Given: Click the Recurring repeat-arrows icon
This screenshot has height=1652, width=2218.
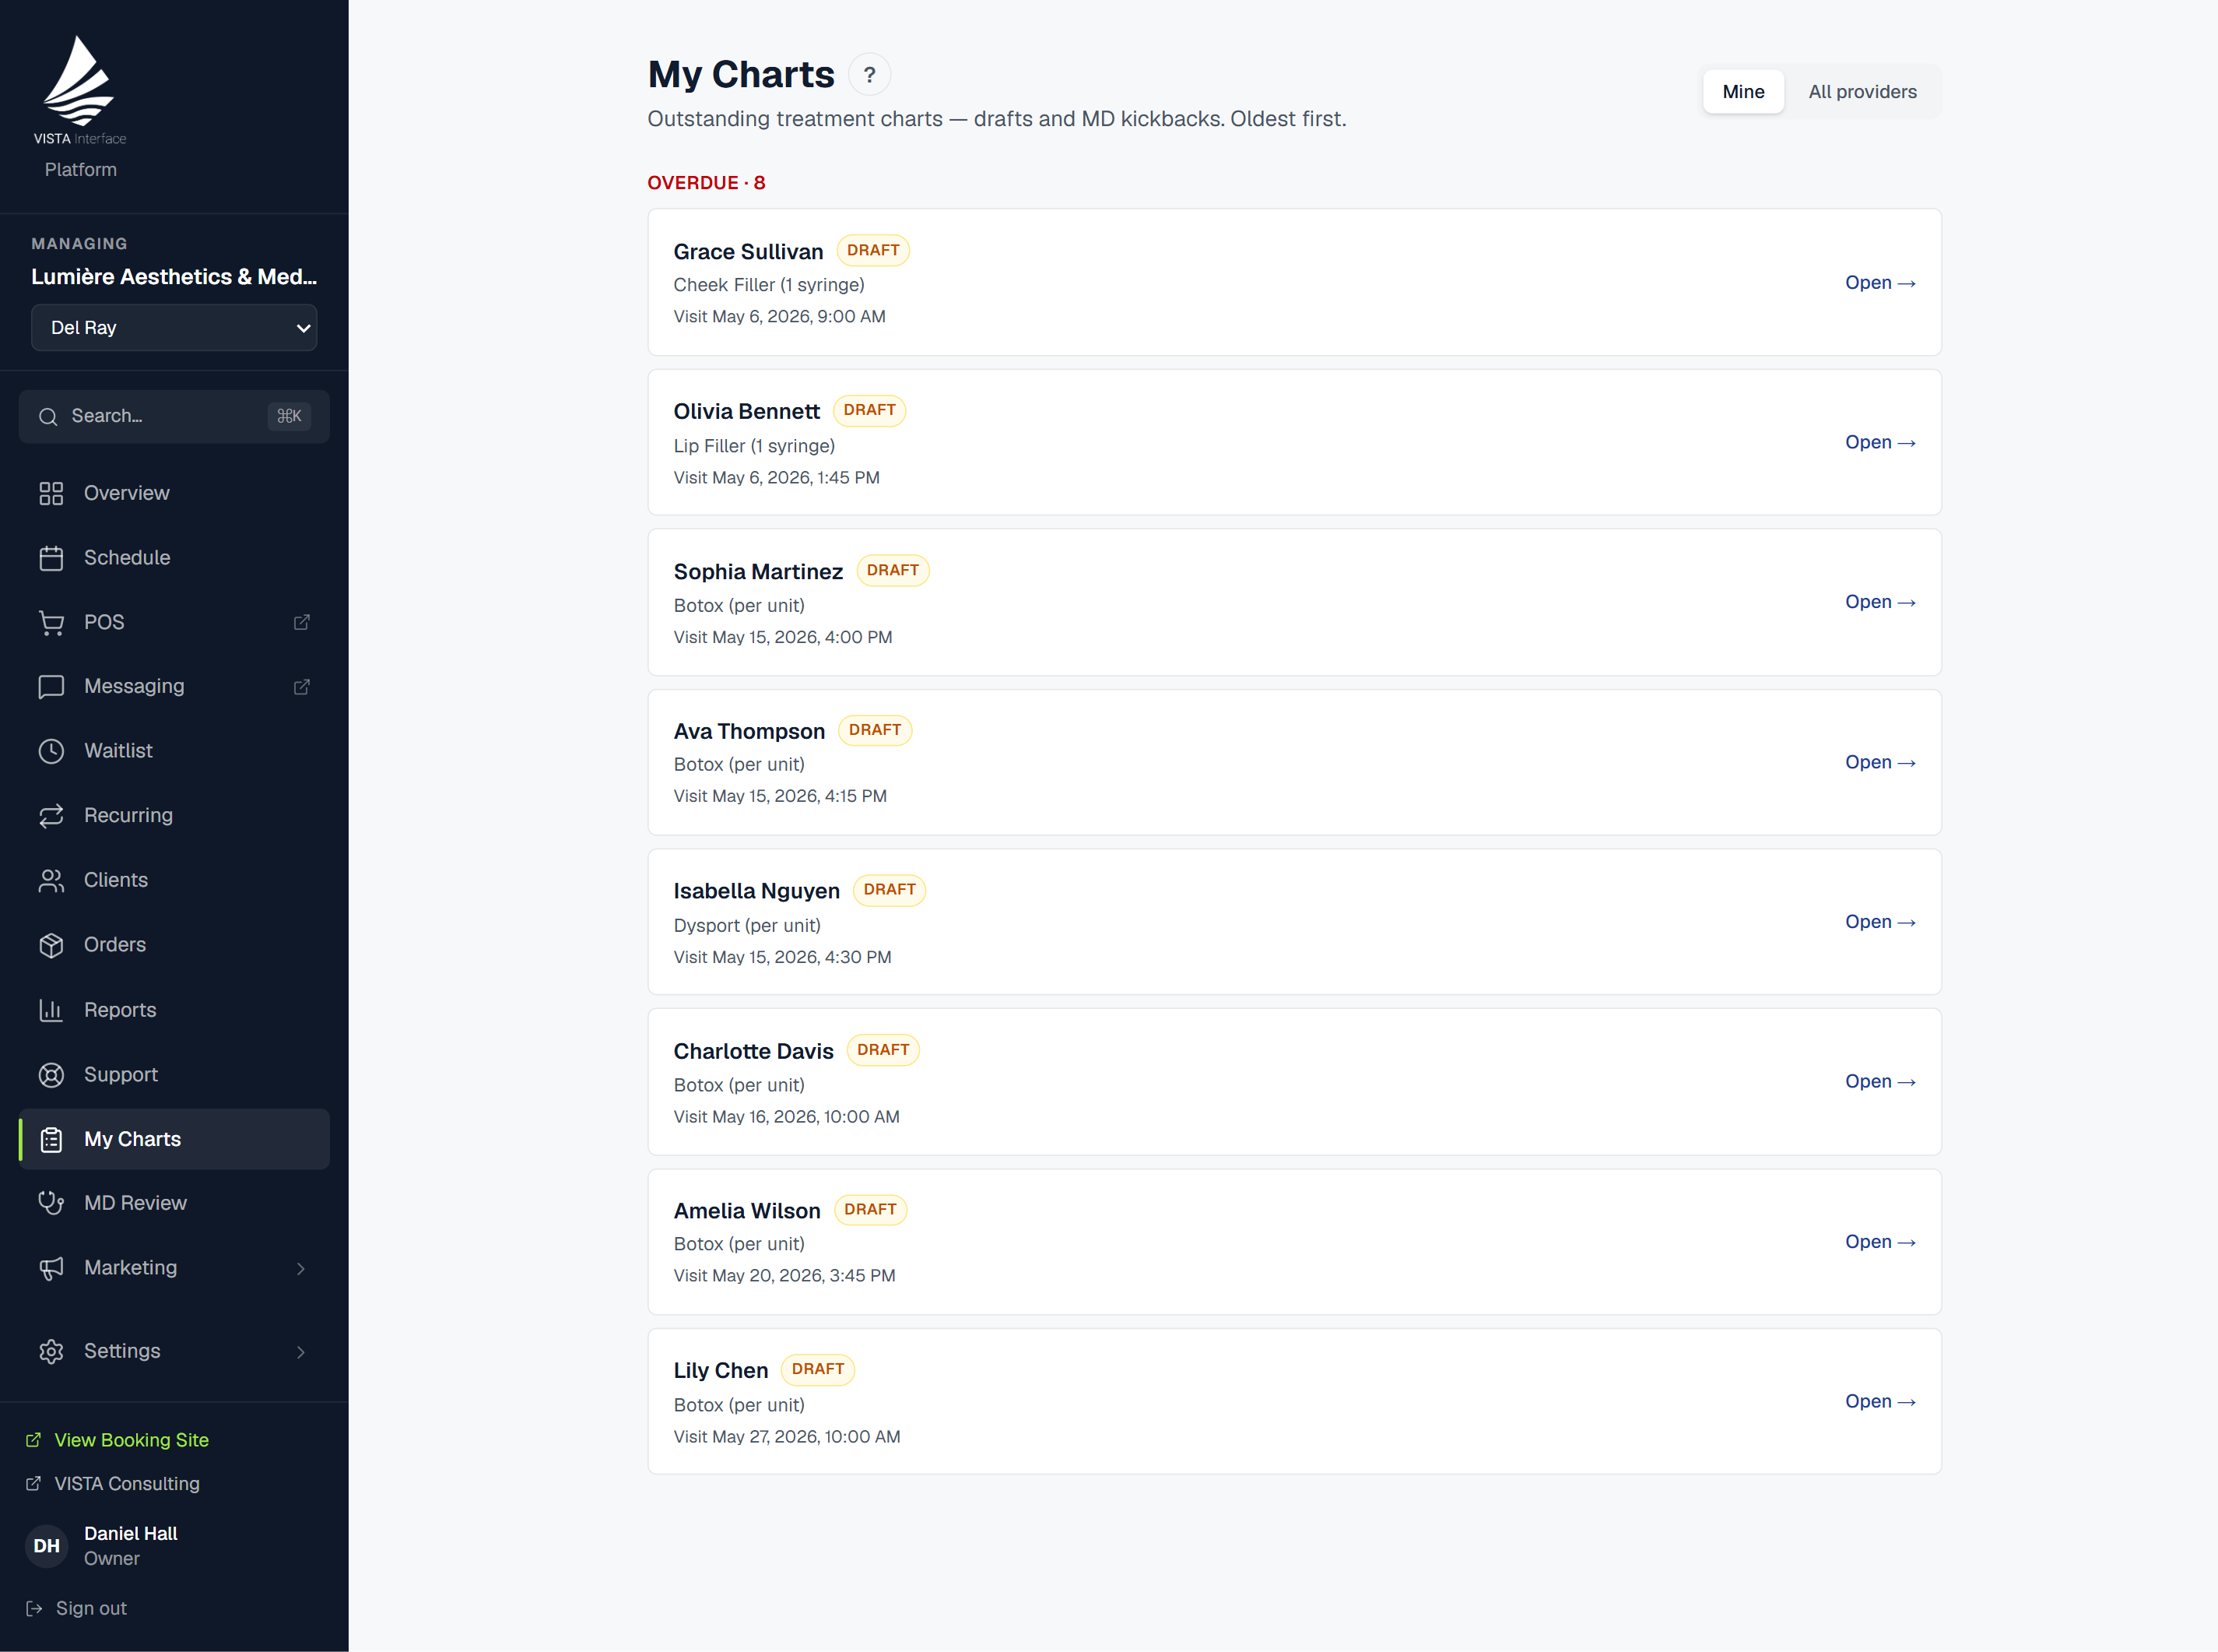Looking at the screenshot, I should (x=51, y=816).
